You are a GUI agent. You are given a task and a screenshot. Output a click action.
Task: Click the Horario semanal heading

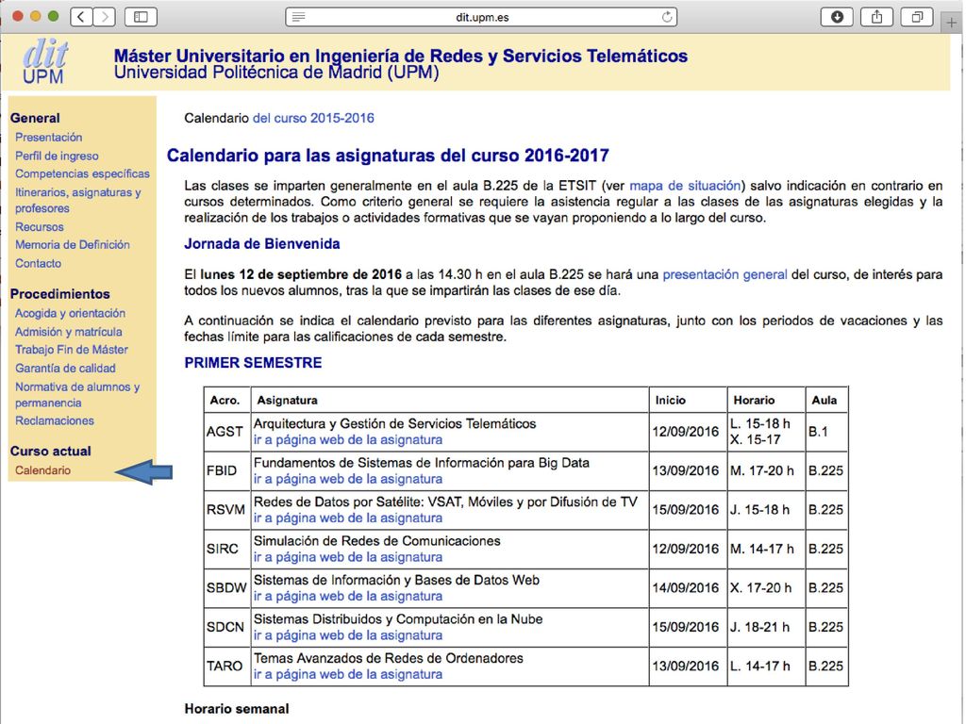[x=237, y=709]
